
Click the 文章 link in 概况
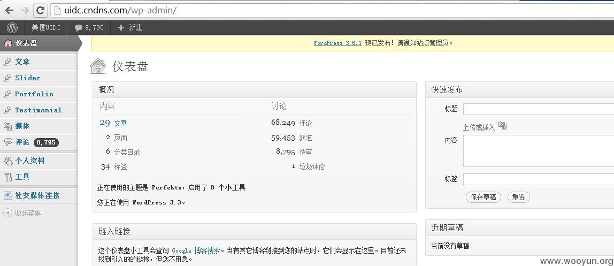click(x=121, y=124)
